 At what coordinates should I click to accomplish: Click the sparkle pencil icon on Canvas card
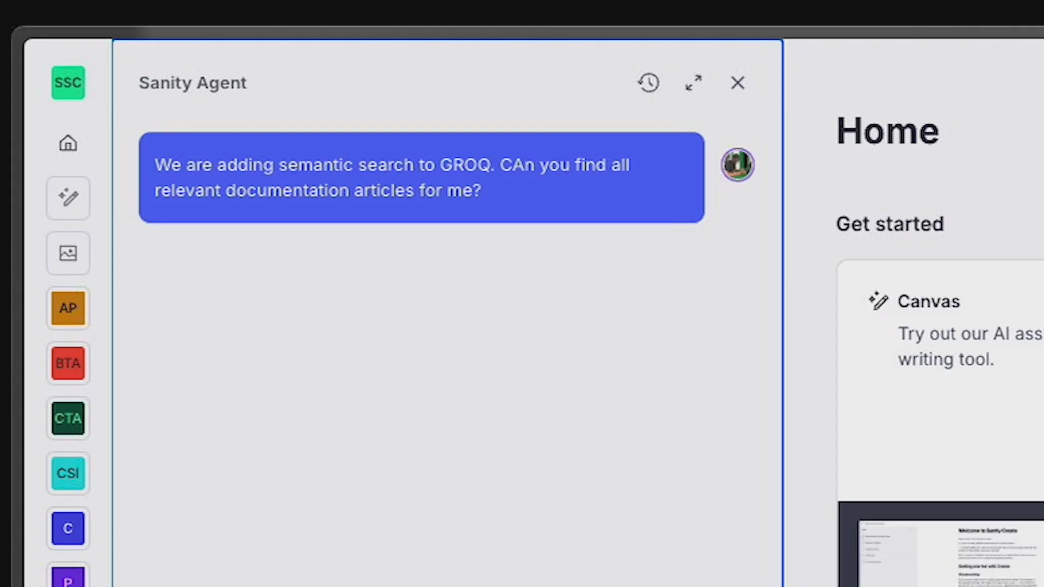878,301
